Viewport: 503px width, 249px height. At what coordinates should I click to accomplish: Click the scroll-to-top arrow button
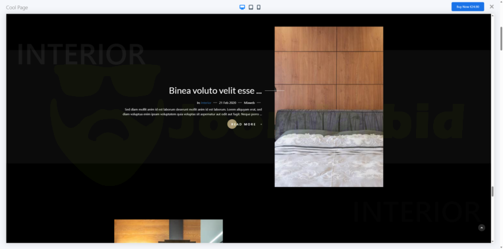tap(482, 228)
